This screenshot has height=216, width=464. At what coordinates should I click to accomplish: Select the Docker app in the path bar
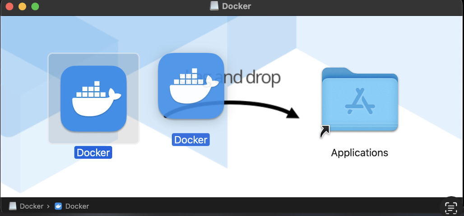tap(72, 206)
